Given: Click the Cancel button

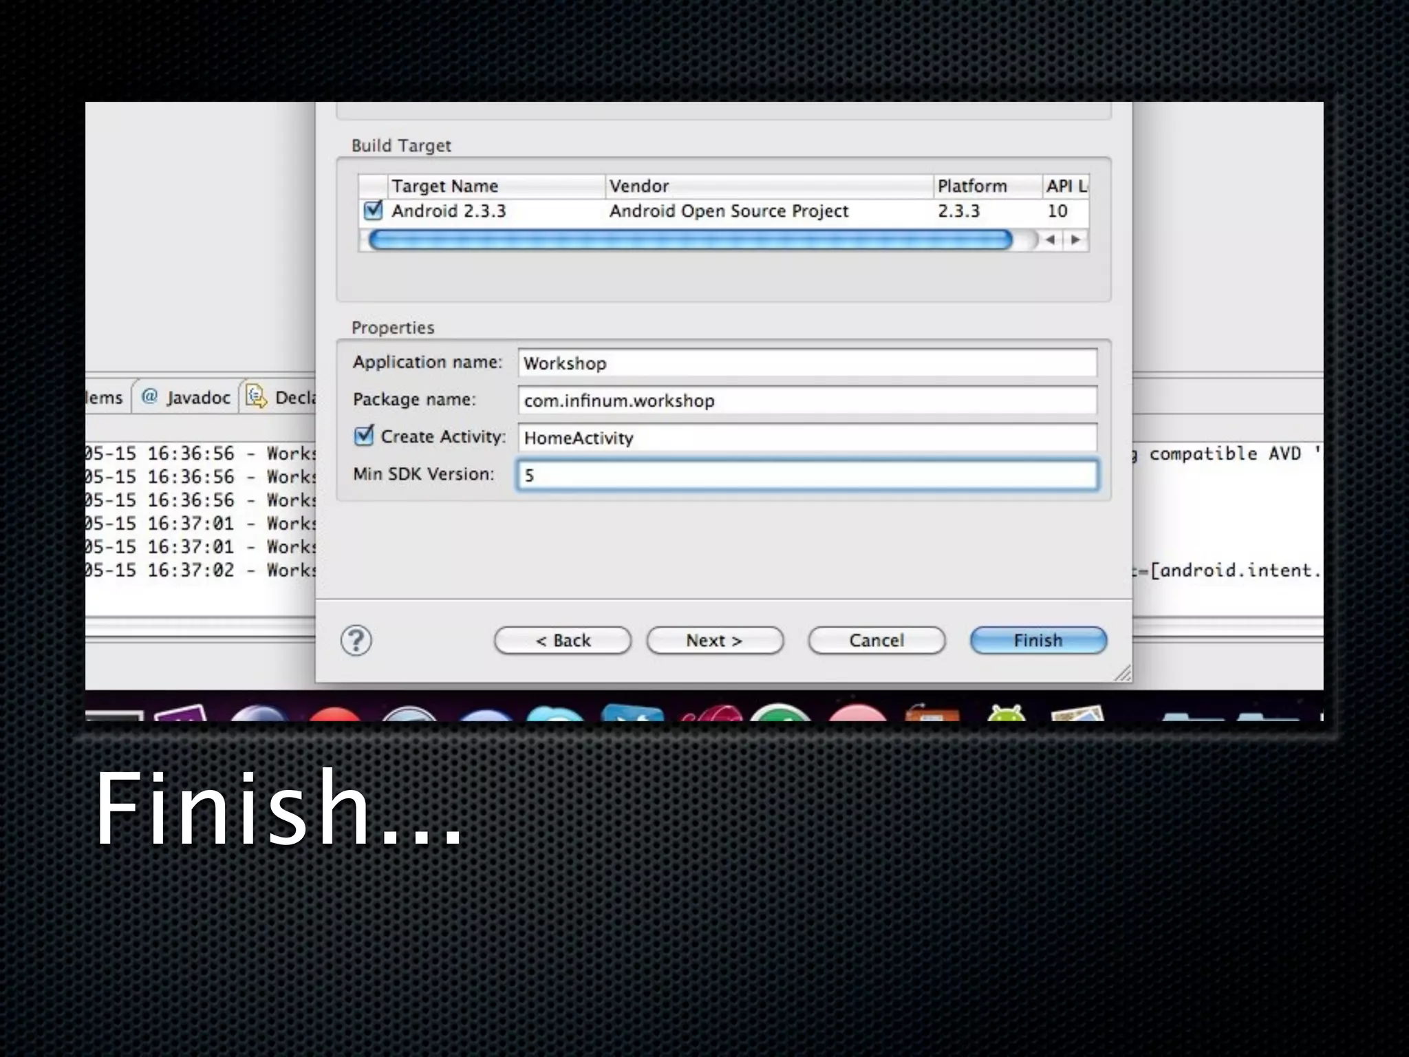Looking at the screenshot, I should 876,640.
